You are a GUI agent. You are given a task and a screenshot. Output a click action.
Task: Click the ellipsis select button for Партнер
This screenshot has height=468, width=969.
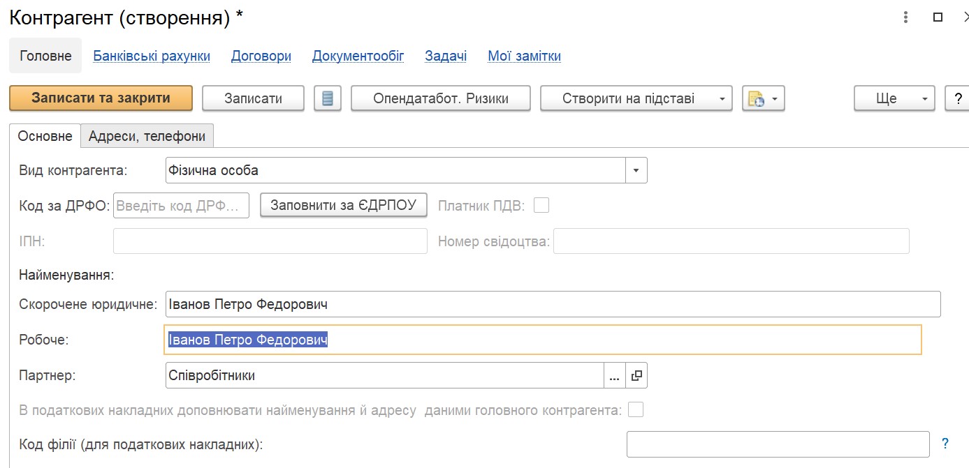(614, 375)
